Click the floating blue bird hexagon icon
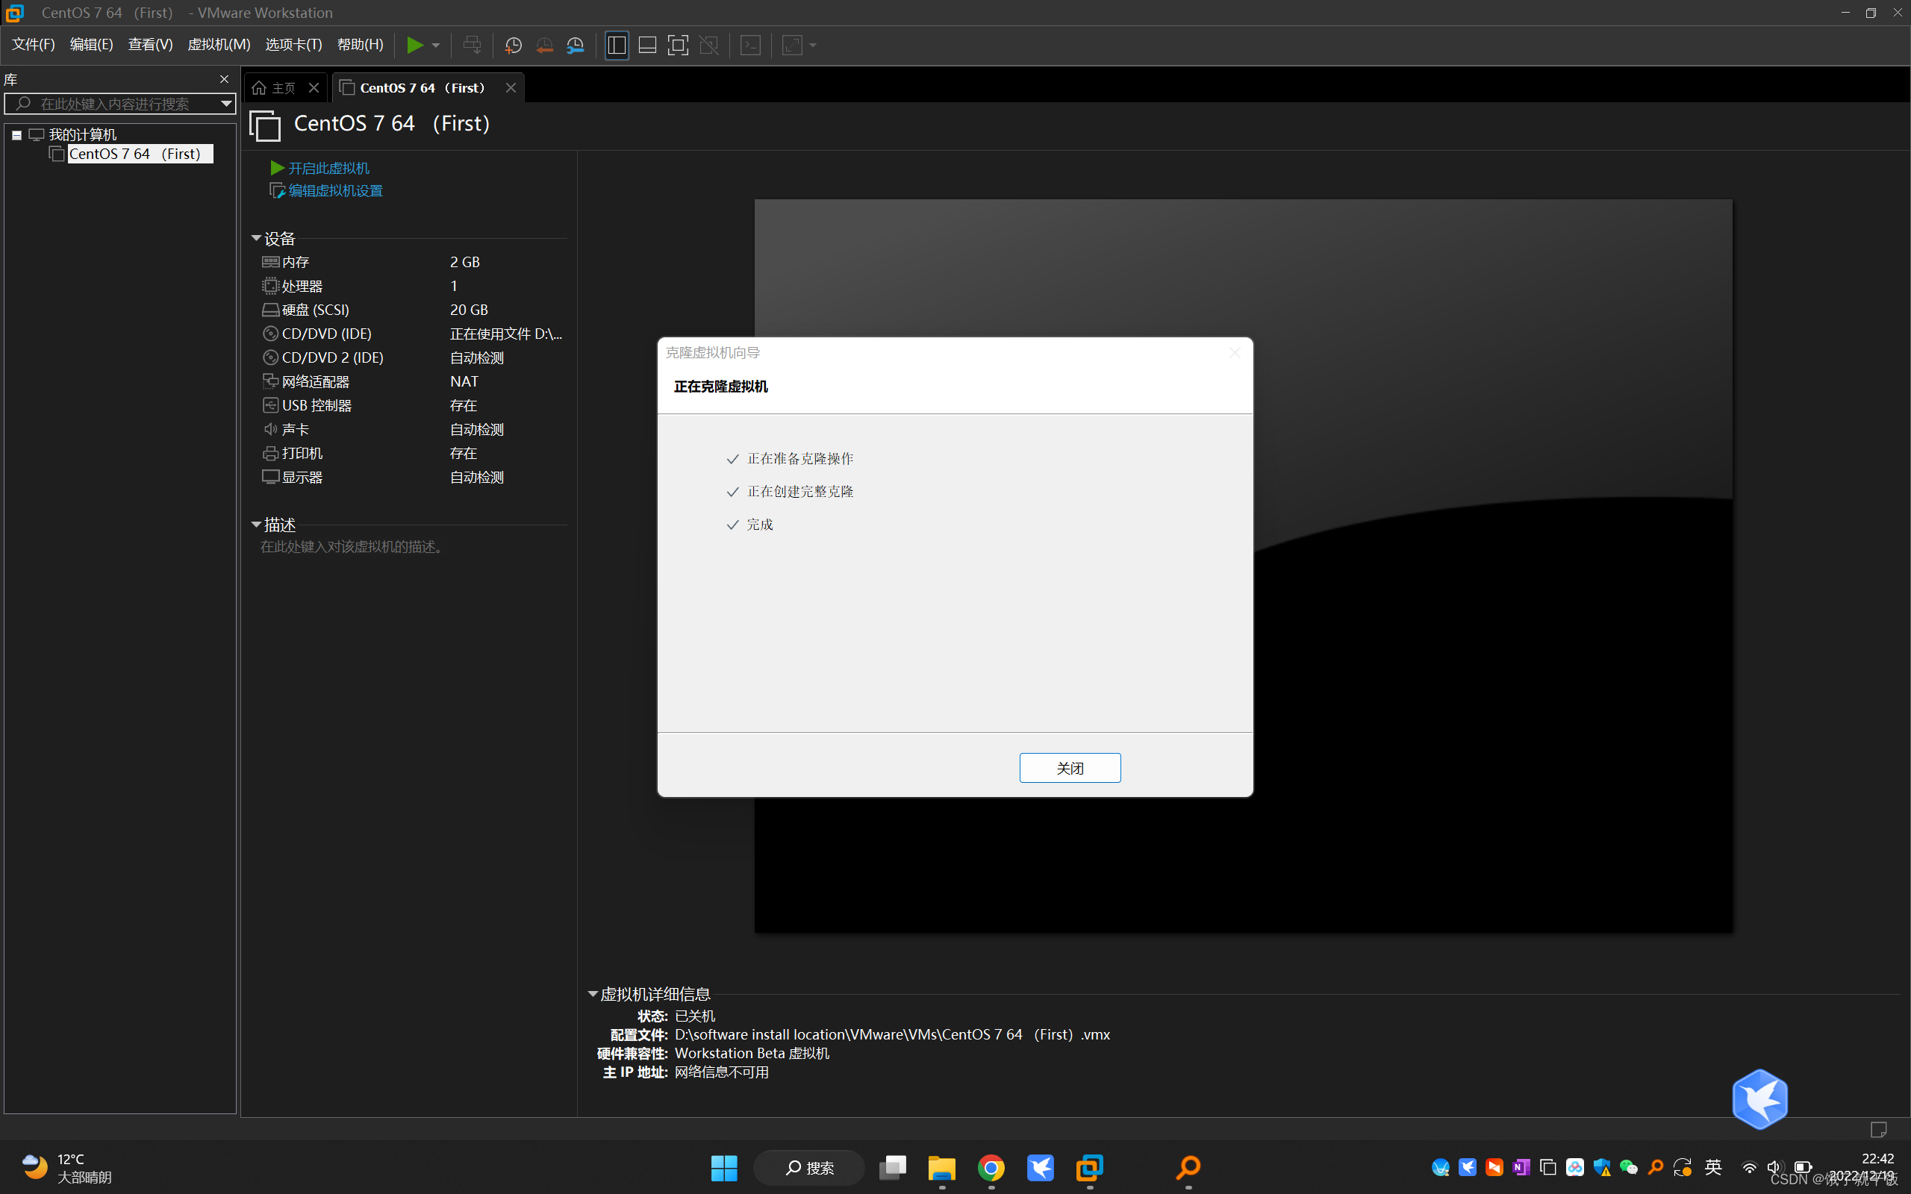 (1760, 1099)
